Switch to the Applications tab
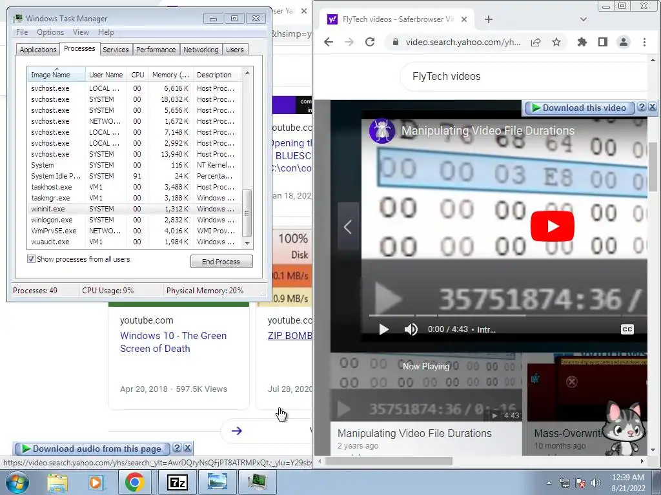 [x=38, y=50]
